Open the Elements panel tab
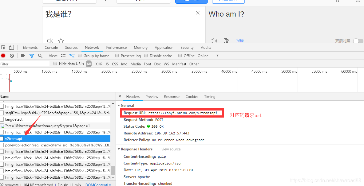Image resolution: width=364 pixels, height=186 pixels. [30, 48]
